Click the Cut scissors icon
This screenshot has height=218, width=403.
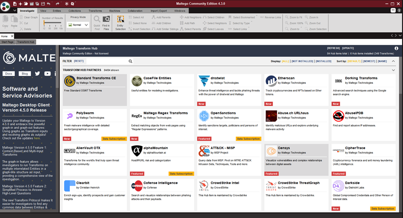[x=21, y=23]
